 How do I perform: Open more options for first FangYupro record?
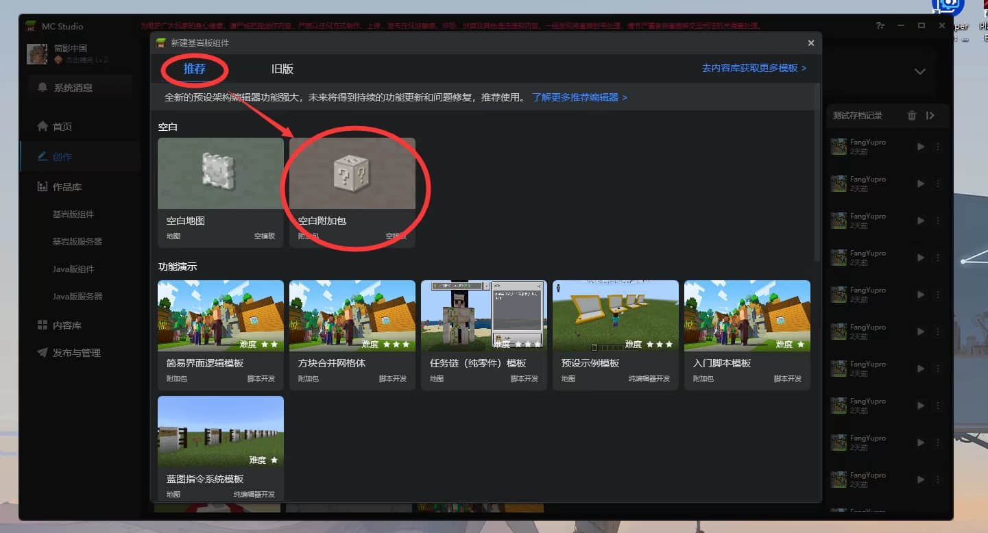point(938,147)
